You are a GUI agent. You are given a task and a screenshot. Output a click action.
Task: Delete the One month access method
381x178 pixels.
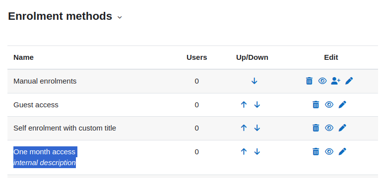pos(316,152)
